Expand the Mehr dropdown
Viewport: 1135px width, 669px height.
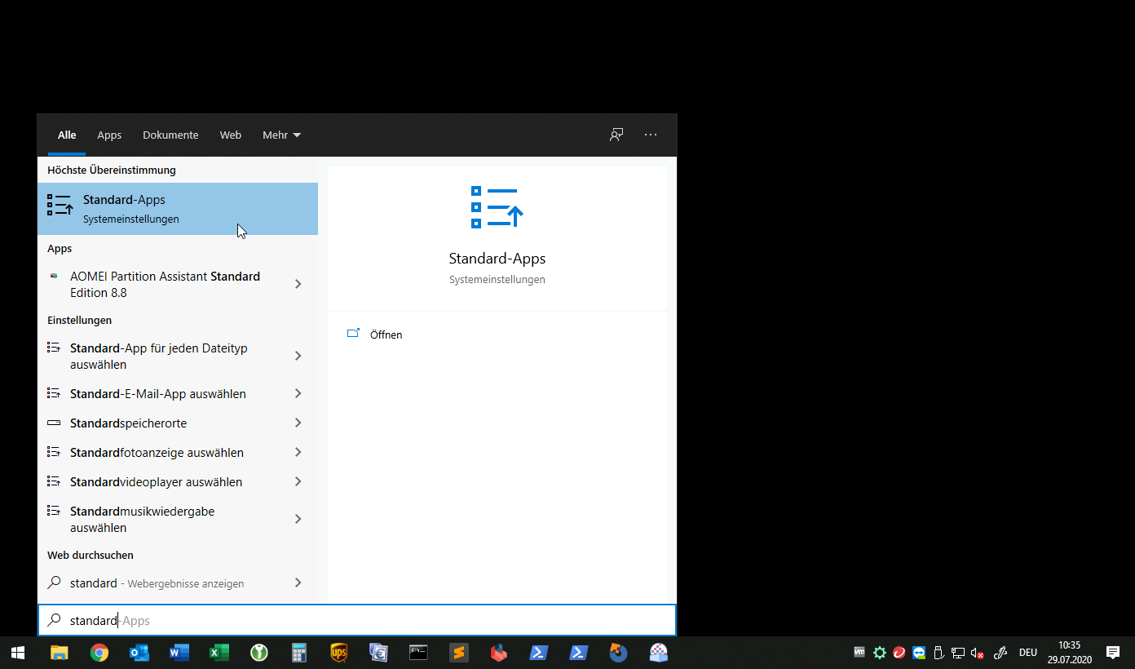[x=281, y=135]
